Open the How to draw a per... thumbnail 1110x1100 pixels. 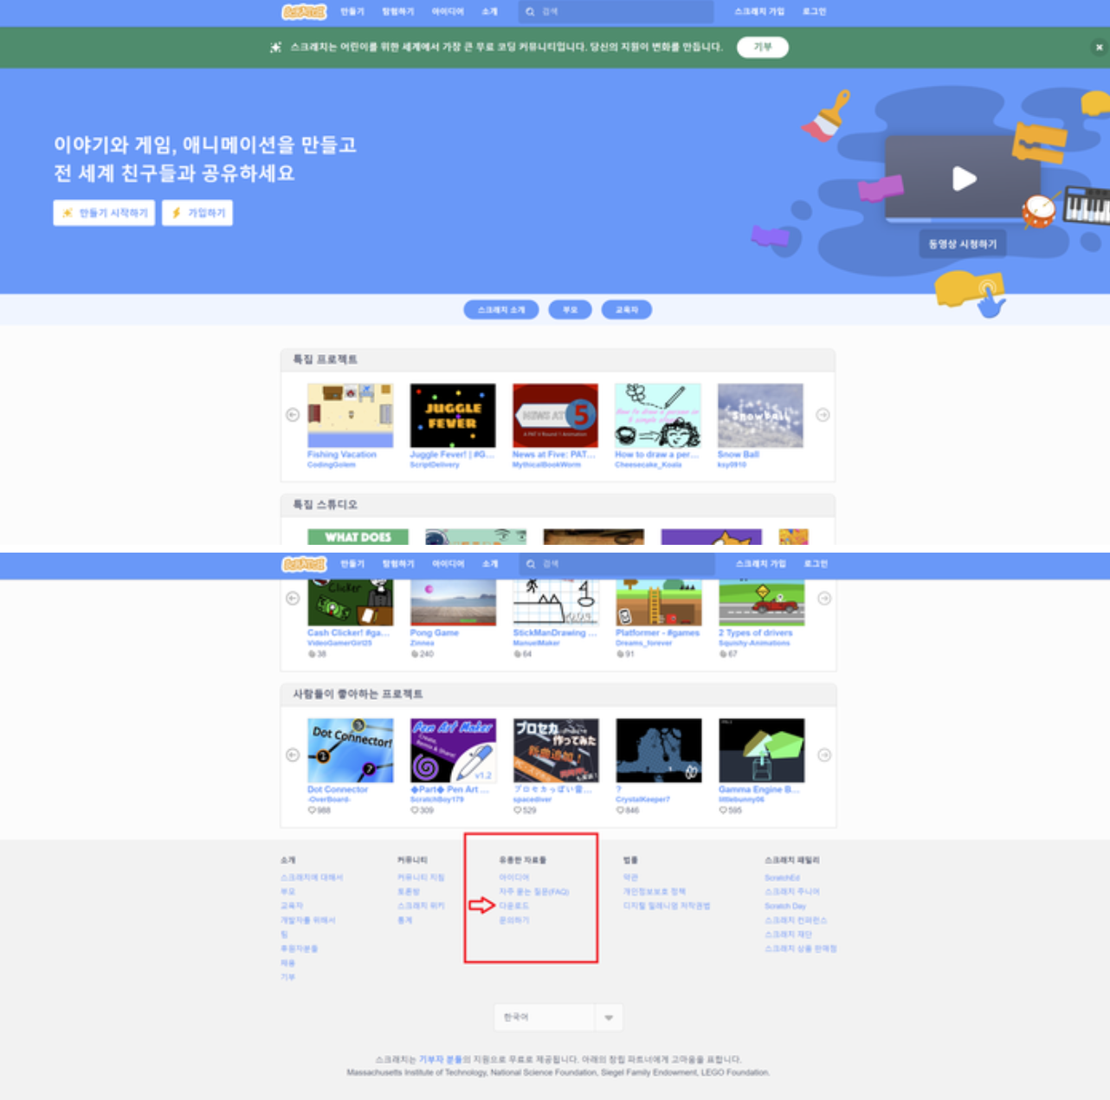[658, 416]
